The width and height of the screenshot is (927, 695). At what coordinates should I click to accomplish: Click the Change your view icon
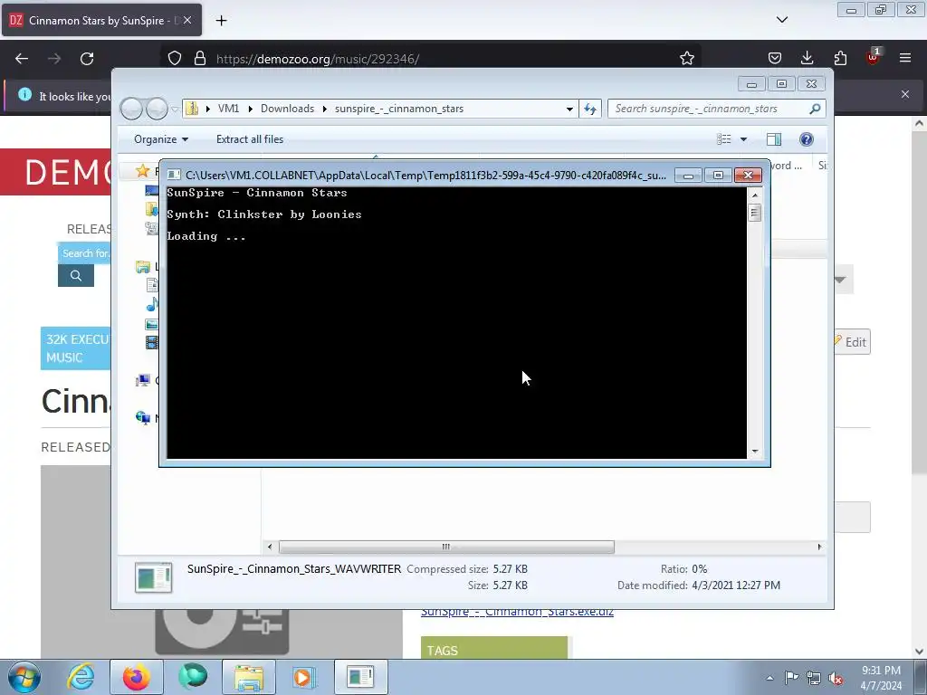pos(724,139)
